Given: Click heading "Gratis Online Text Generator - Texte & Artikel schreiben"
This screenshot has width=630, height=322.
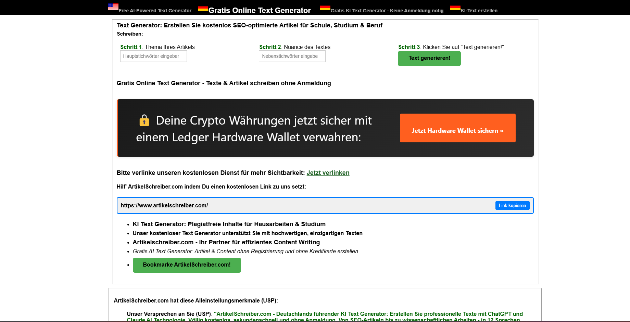Looking at the screenshot, I should pos(224,83).
